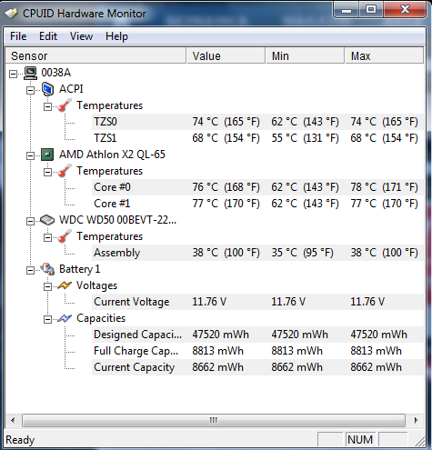Viewport: 432px width, 450px height.
Task: Select the Current Voltage row
Action: coord(257,302)
